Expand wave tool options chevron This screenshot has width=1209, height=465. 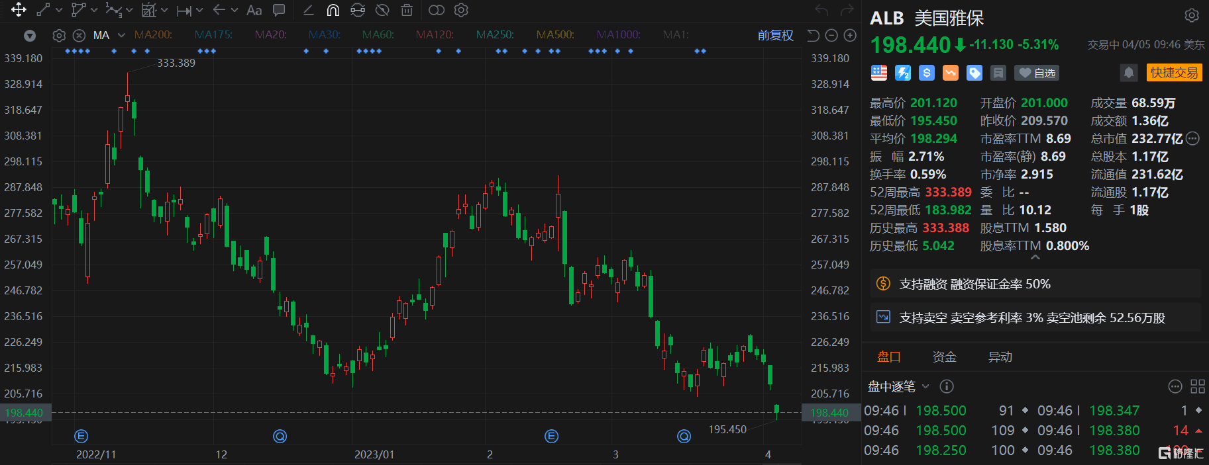[x=129, y=11]
